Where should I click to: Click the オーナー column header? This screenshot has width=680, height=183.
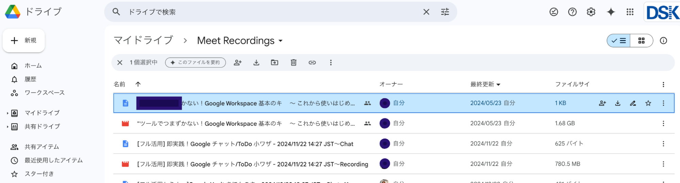tap(391, 84)
